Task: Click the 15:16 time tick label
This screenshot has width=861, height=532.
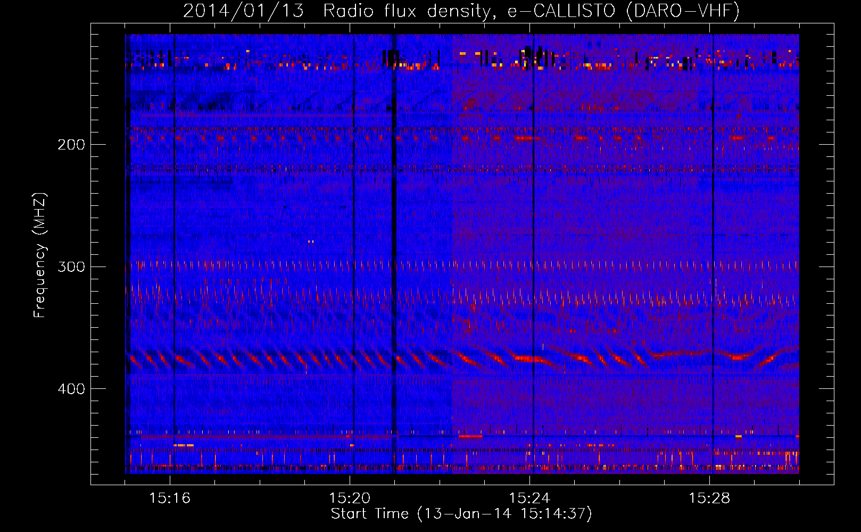Action: pos(170,498)
